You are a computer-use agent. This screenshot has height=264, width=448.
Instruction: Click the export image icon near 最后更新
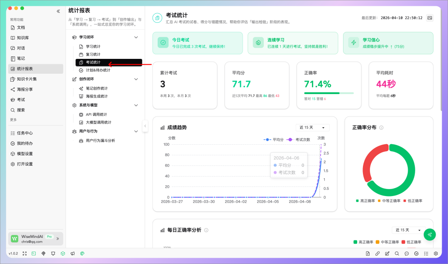pos(430,18)
